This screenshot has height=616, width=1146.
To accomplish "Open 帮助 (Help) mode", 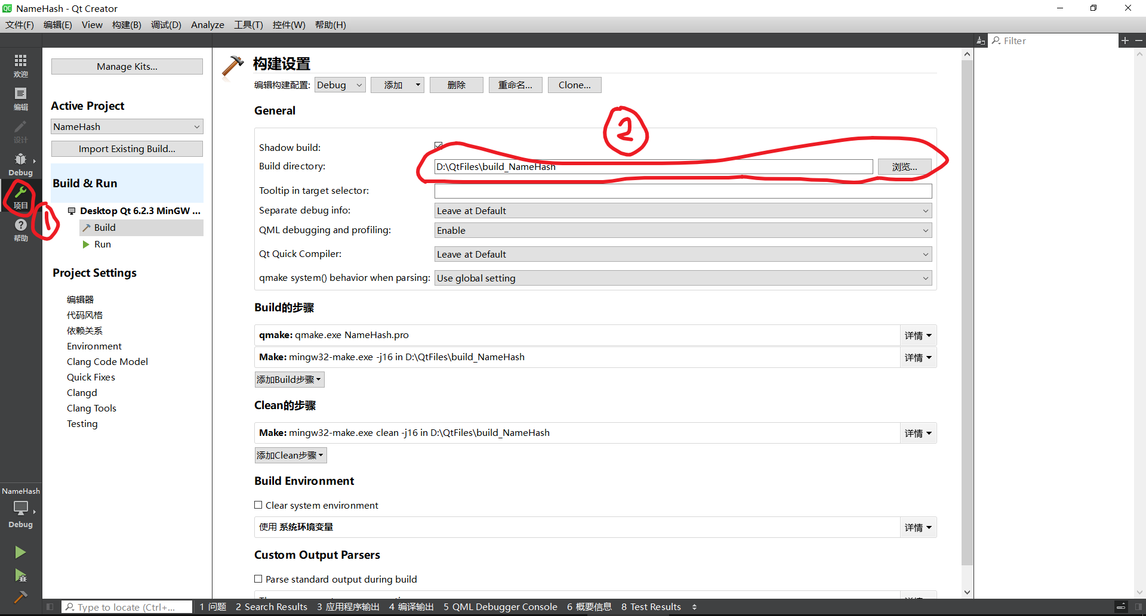I will 21,231.
